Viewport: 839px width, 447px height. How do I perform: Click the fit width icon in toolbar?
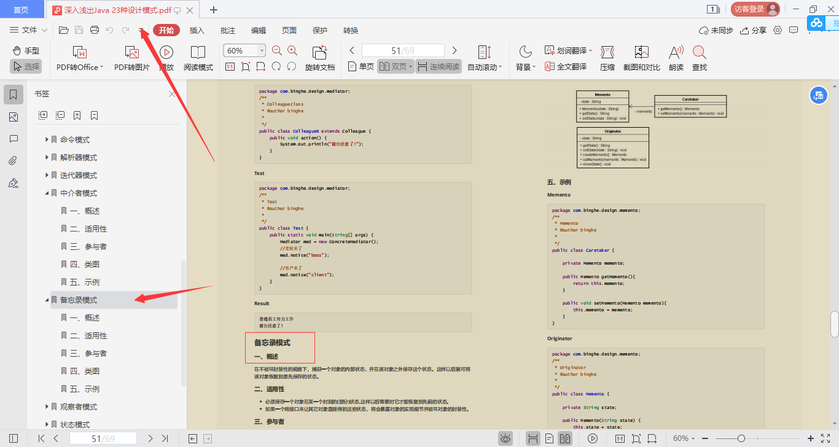tap(261, 66)
